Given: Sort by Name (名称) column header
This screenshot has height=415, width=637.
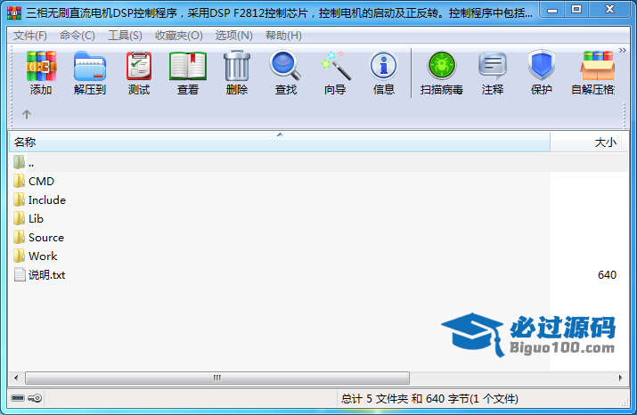Looking at the screenshot, I should (280, 142).
